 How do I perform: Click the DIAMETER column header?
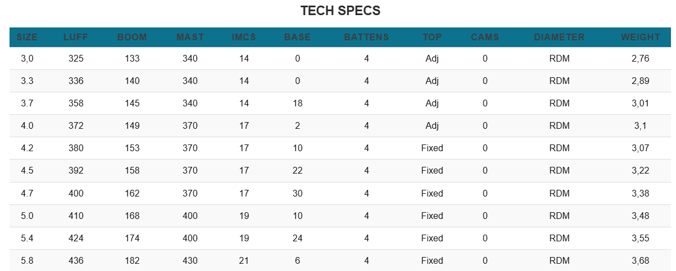tap(559, 38)
